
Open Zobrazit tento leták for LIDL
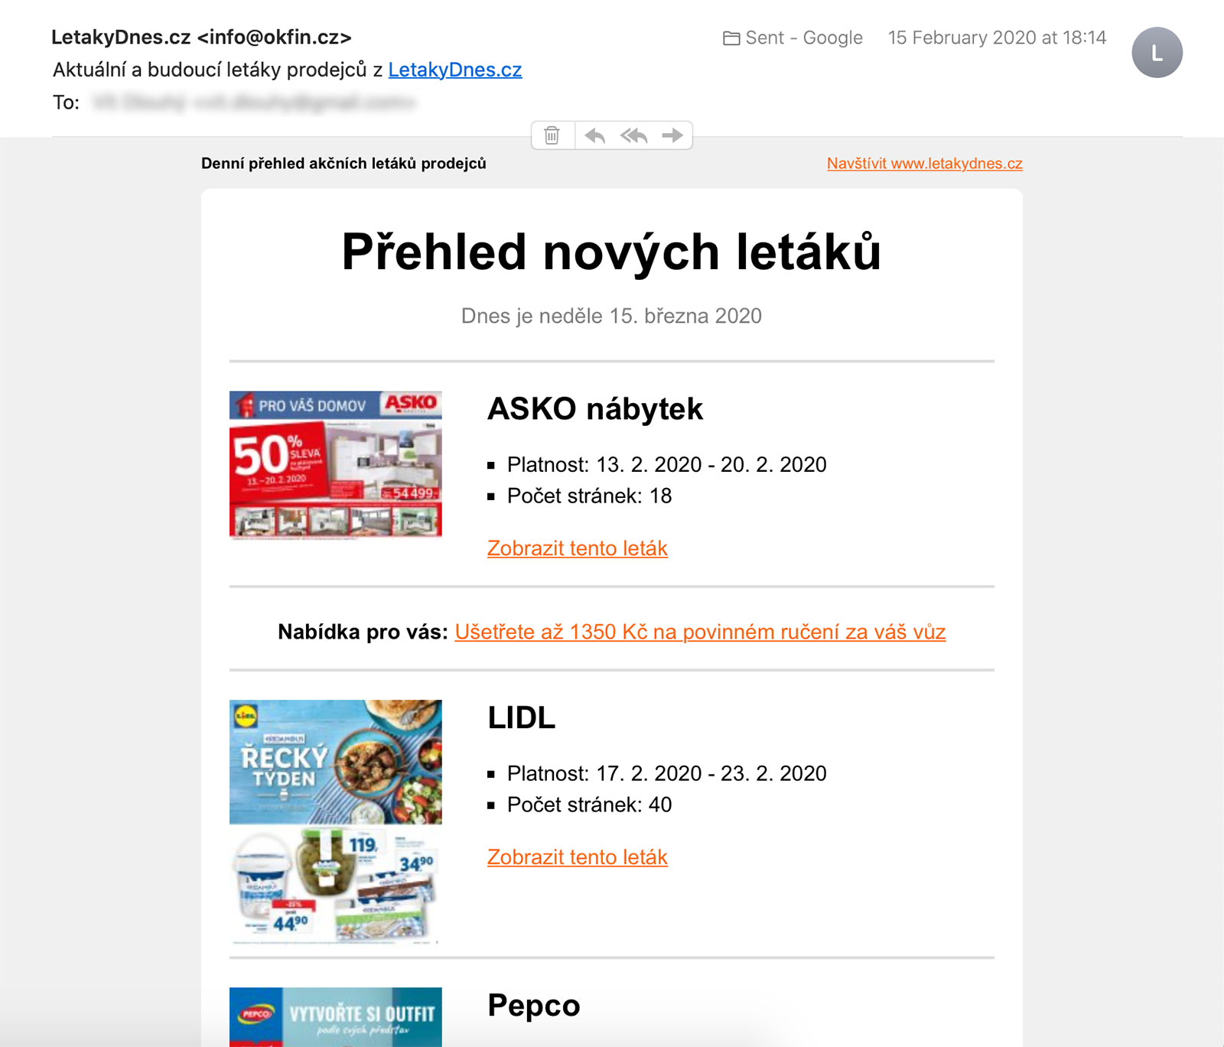[578, 857]
